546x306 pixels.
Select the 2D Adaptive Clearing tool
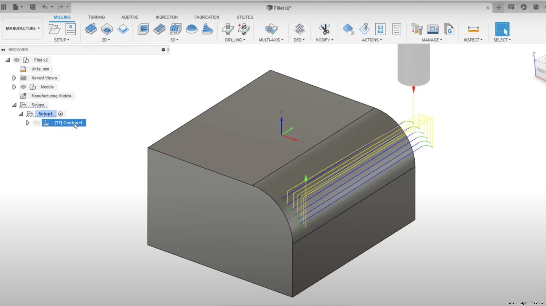coord(91,30)
